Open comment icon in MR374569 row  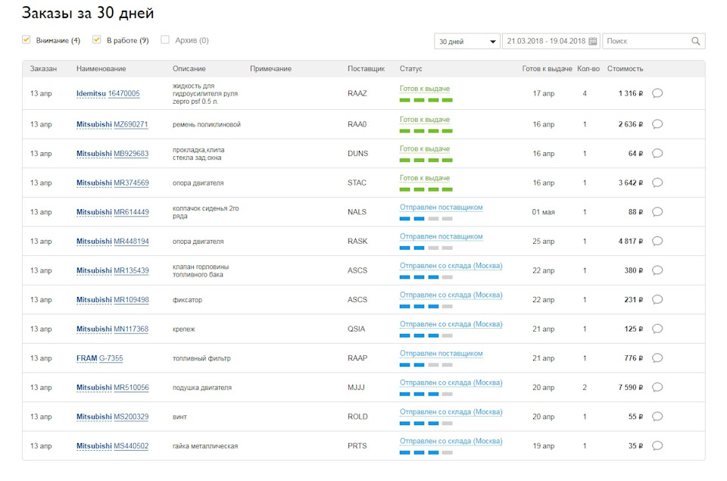[x=657, y=183]
